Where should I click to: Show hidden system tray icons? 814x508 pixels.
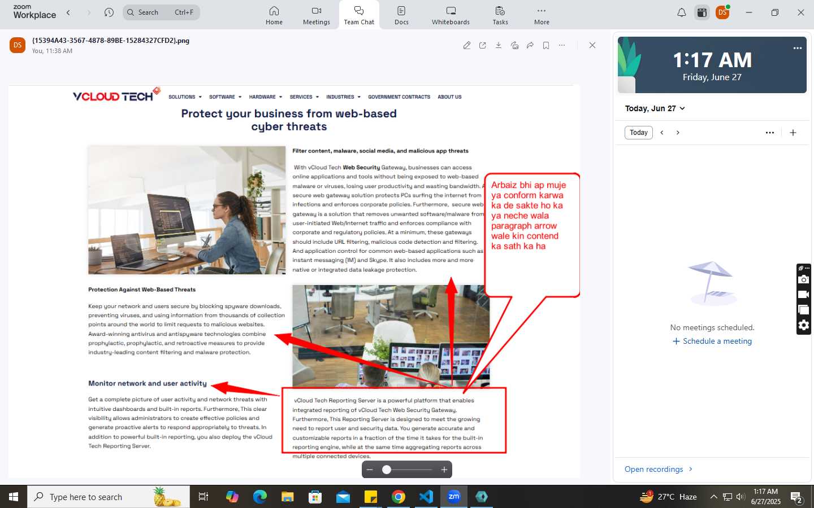pos(713,497)
